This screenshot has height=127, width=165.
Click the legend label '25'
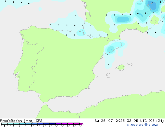(50, 126)
